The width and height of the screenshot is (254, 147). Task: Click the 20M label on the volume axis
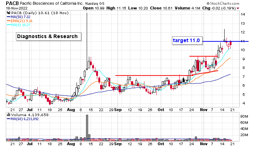coord(244,135)
